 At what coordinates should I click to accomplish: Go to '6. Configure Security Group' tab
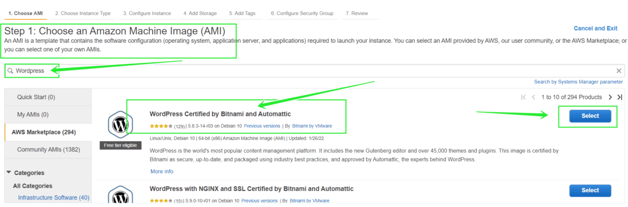click(302, 13)
